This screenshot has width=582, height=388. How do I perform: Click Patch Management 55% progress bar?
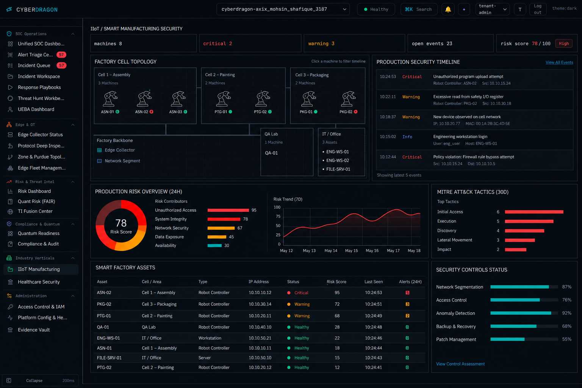click(x=524, y=339)
